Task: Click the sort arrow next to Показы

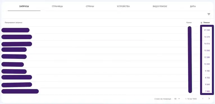Action: tap(201, 23)
